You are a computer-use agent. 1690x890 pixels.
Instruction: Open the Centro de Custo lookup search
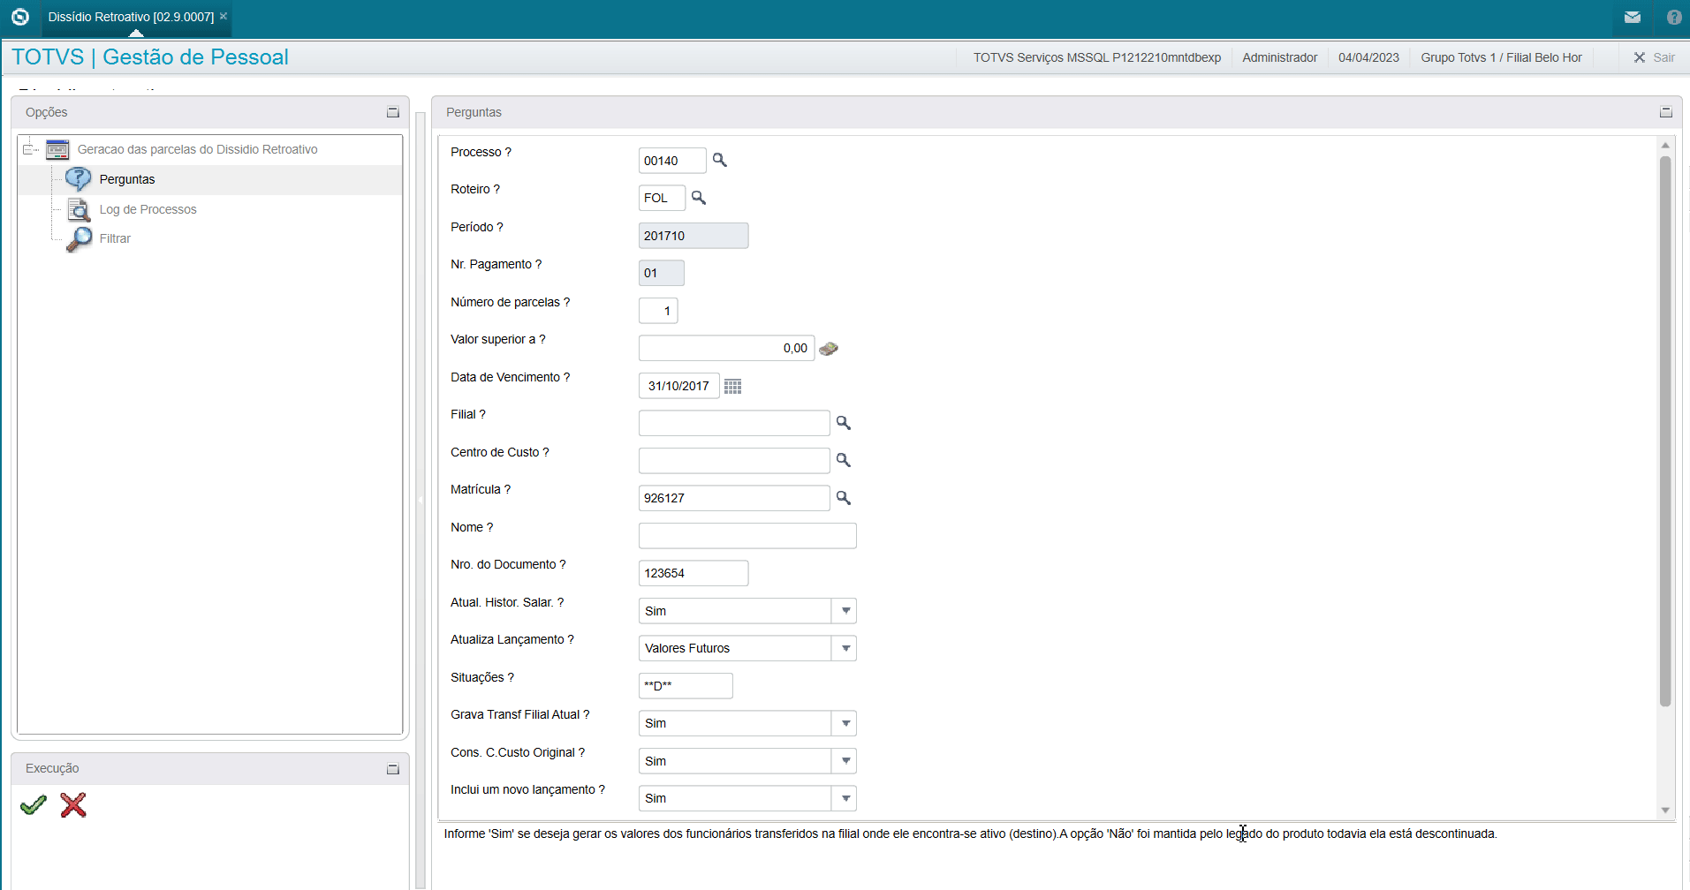pyautogui.click(x=844, y=460)
